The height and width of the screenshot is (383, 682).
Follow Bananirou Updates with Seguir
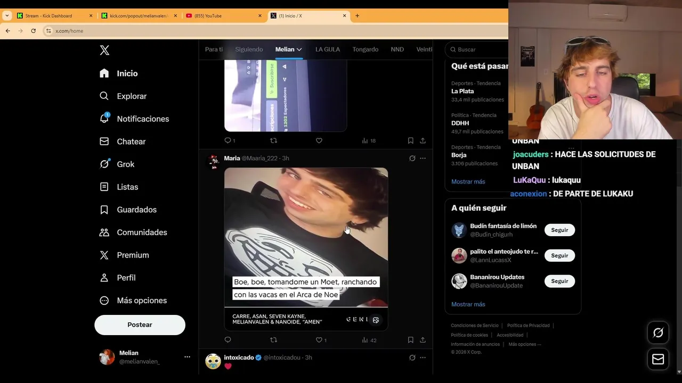559,281
